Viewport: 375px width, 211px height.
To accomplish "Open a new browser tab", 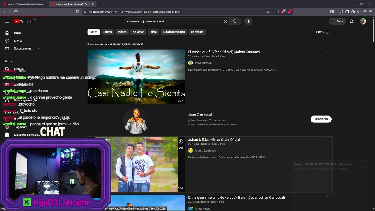I will coord(100,4).
